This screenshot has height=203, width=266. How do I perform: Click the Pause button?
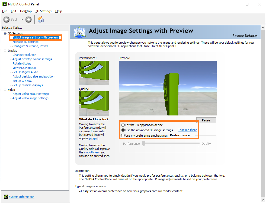pyautogui.click(x=206, y=120)
